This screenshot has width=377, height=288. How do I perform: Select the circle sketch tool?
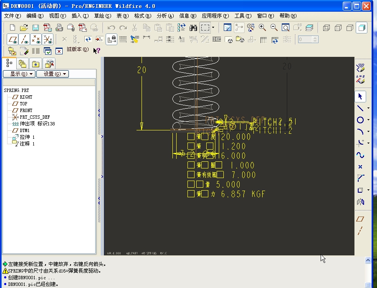pyautogui.click(x=360, y=120)
